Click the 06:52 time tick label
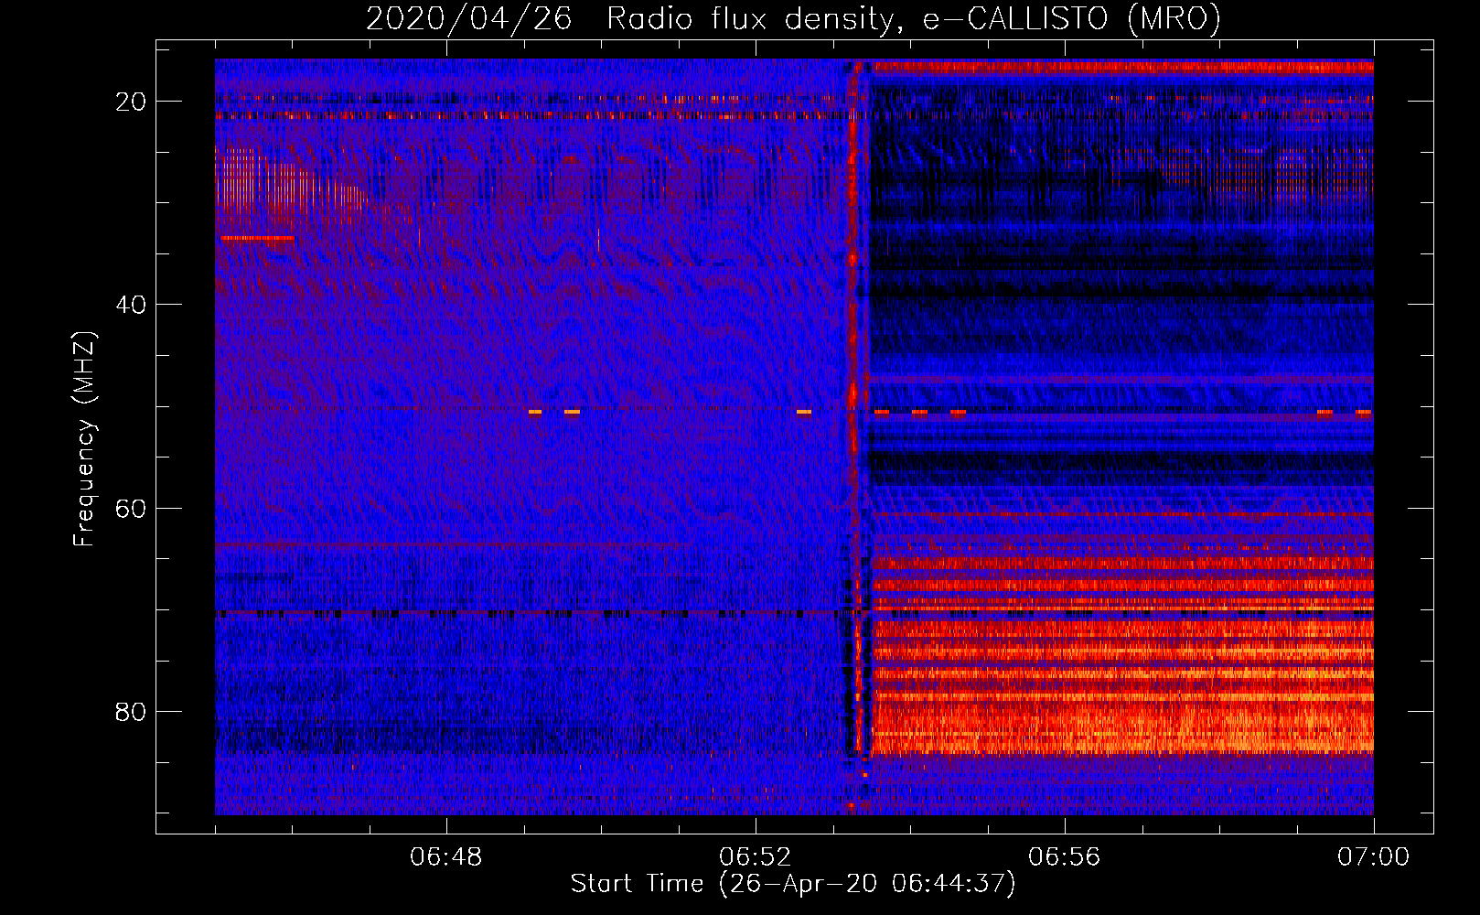The height and width of the screenshot is (915, 1480). (x=756, y=857)
